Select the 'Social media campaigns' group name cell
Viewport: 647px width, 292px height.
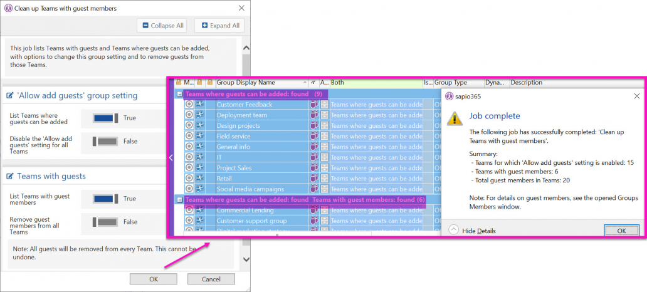point(263,189)
